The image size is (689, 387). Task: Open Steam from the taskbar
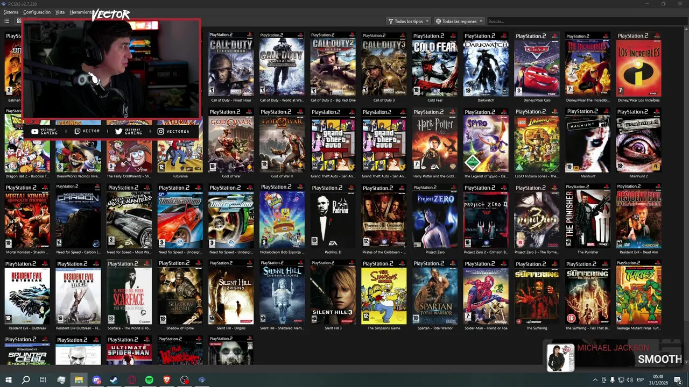[114, 380]
